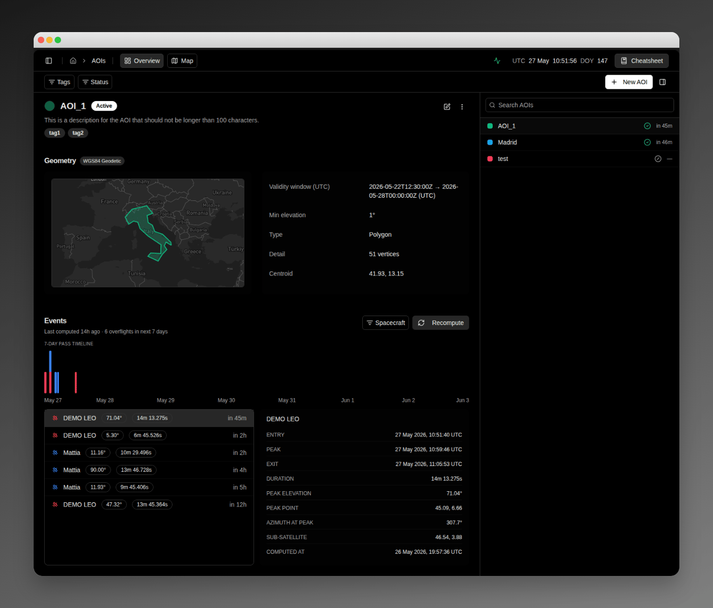The width and height of the screenshot is (713, 608).
Task: Select the tag2 chip
Action: [78, 133]
